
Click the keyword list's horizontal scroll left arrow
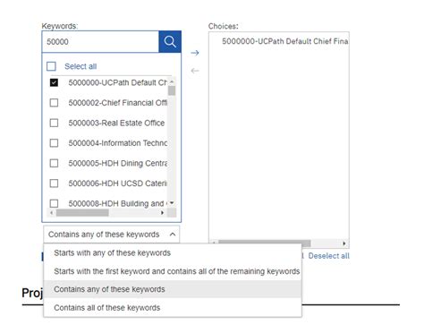click(52, 213)
